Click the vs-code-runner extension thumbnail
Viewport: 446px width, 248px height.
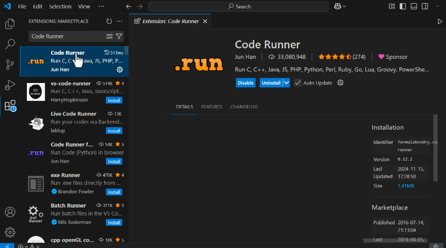point(36,92)
